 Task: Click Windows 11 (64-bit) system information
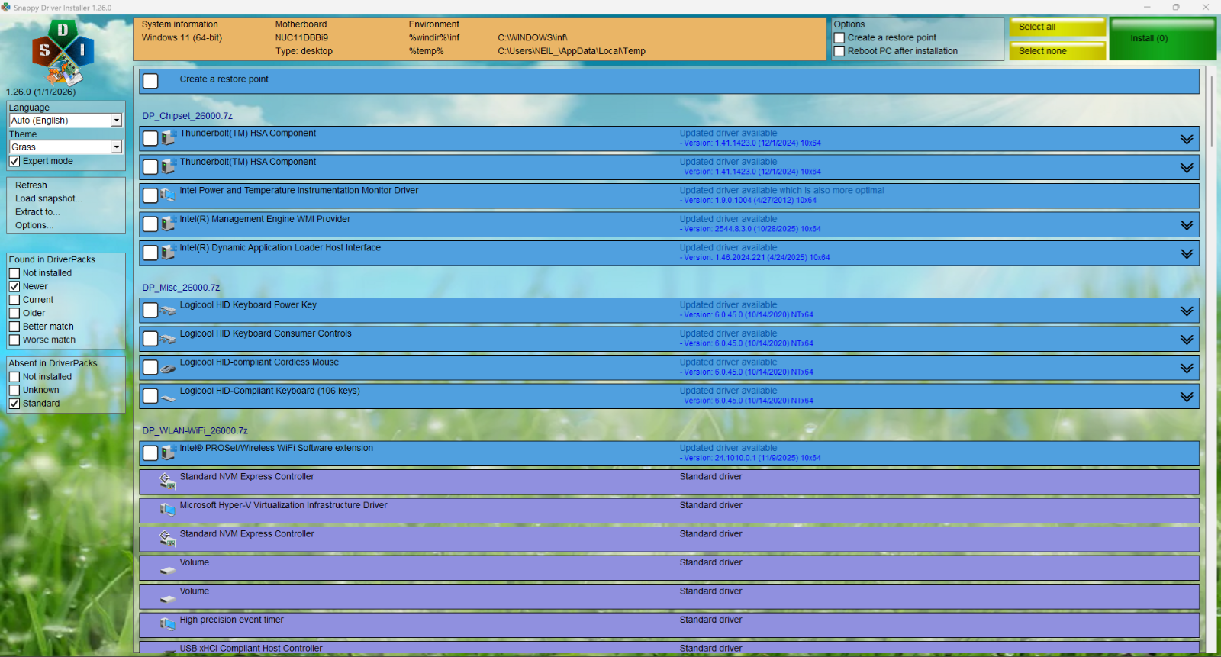coord(182,37)
